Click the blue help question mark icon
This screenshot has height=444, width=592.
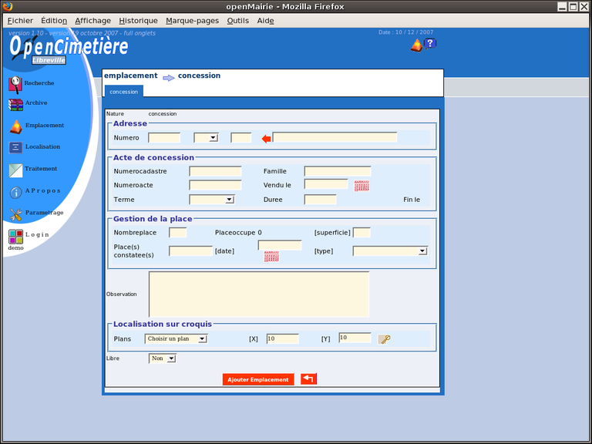coord(430,44)
